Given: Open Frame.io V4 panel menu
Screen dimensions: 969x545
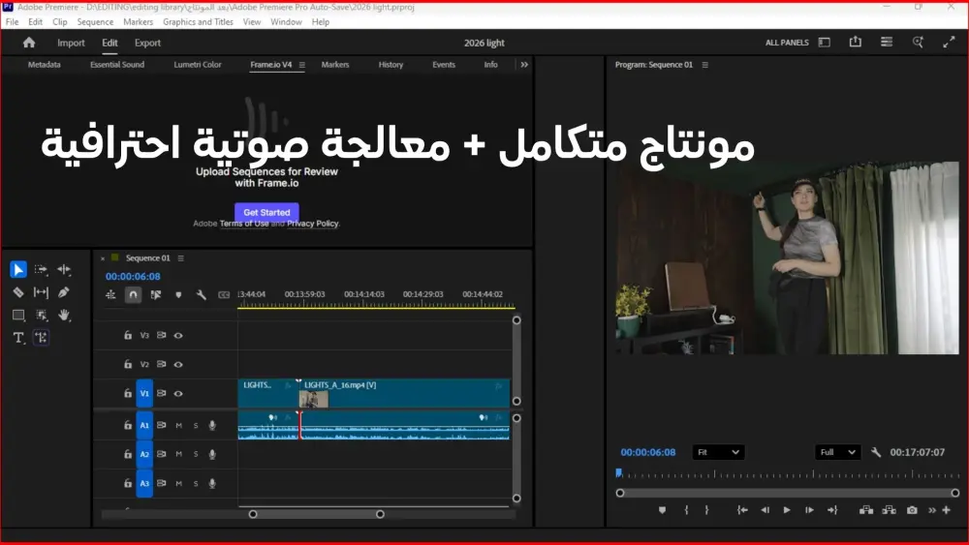Looking at the screenshot, I should coord(301,65).
